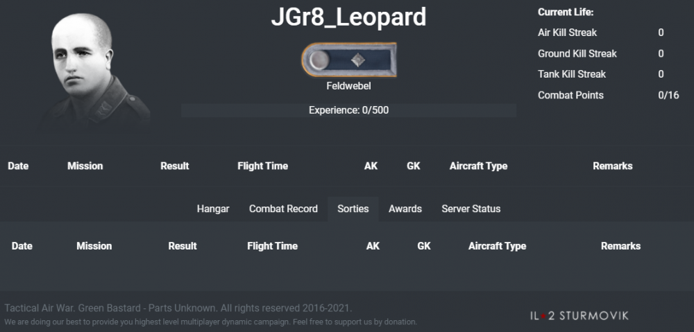Click the Result column header in upper table
694x332 pixels.
pyautogui.click(x=174, y=166)
